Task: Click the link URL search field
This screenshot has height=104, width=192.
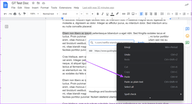Action: coord(113,42)
